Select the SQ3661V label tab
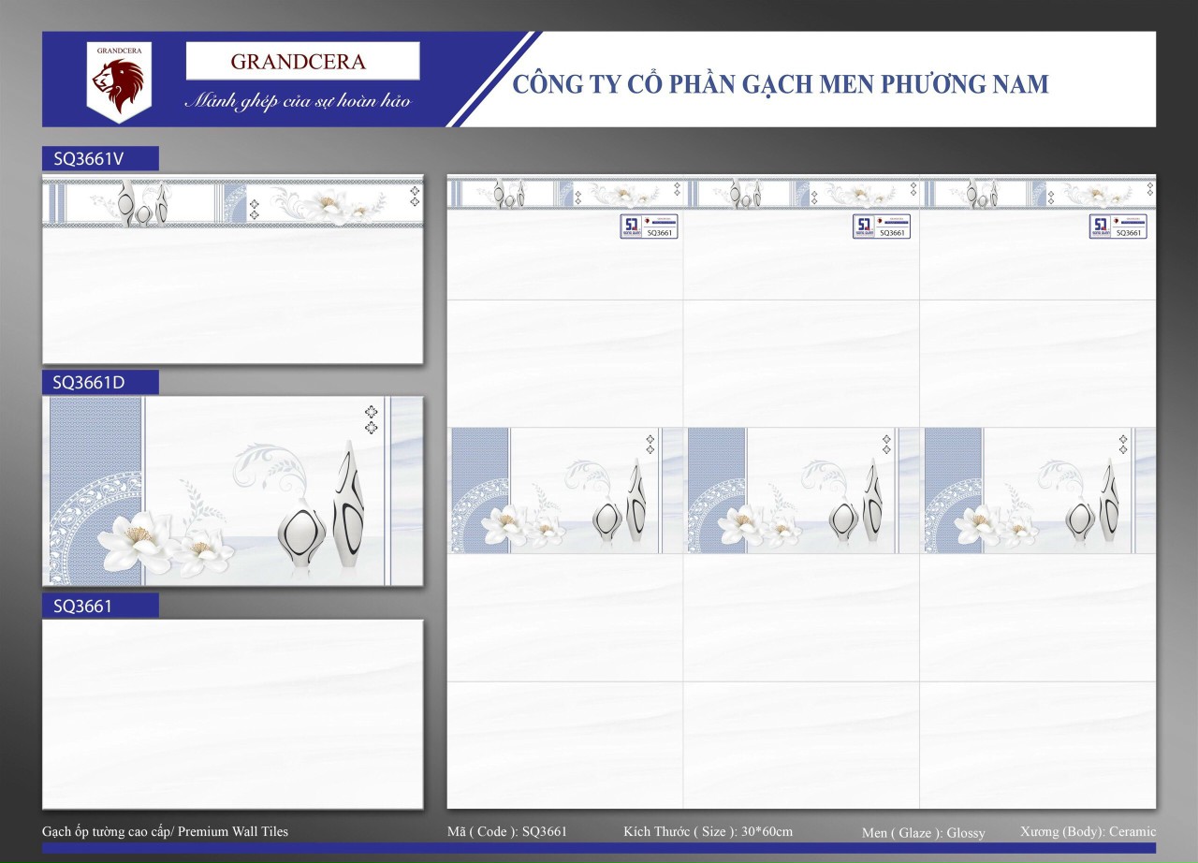 [x=100, y=159]
